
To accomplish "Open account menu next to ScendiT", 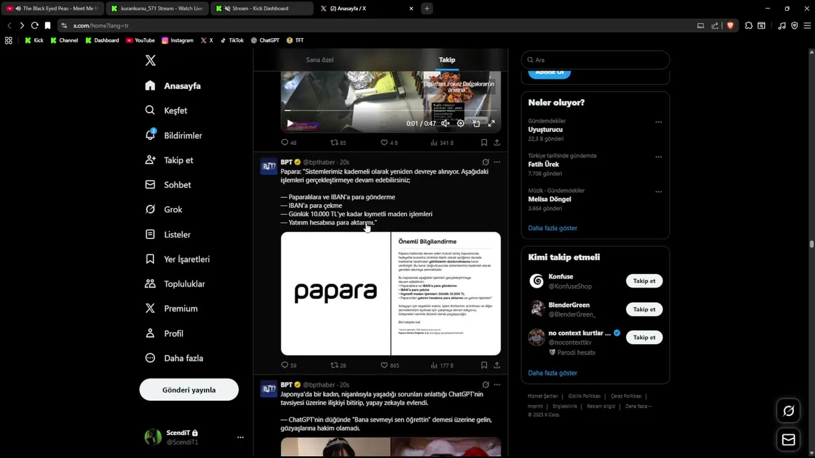I will [240, 437].
